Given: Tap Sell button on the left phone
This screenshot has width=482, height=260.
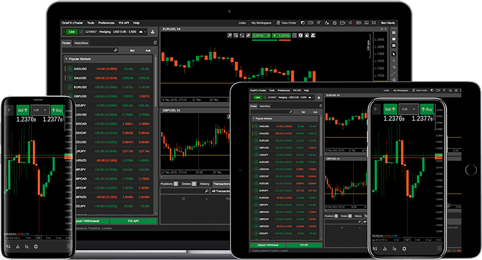Looking at the screenshot, I should coord(23,110).
